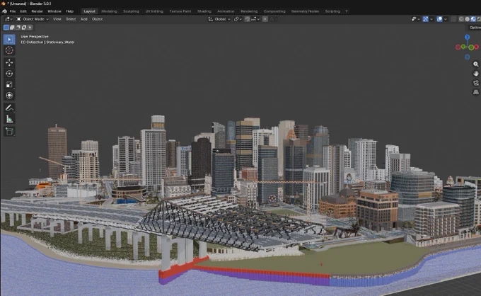This screenshot has width=481, height=296.
Task: Open the Render menu
Action: (37, 11)
